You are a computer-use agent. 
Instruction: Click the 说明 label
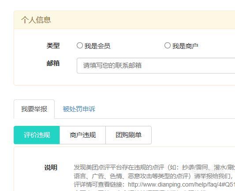pos(51,168)
